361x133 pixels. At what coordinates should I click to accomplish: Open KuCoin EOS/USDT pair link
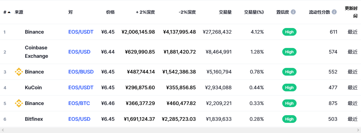81,87
